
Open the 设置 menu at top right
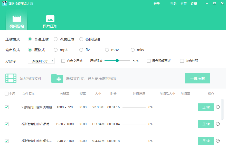(x=194, y=4)
